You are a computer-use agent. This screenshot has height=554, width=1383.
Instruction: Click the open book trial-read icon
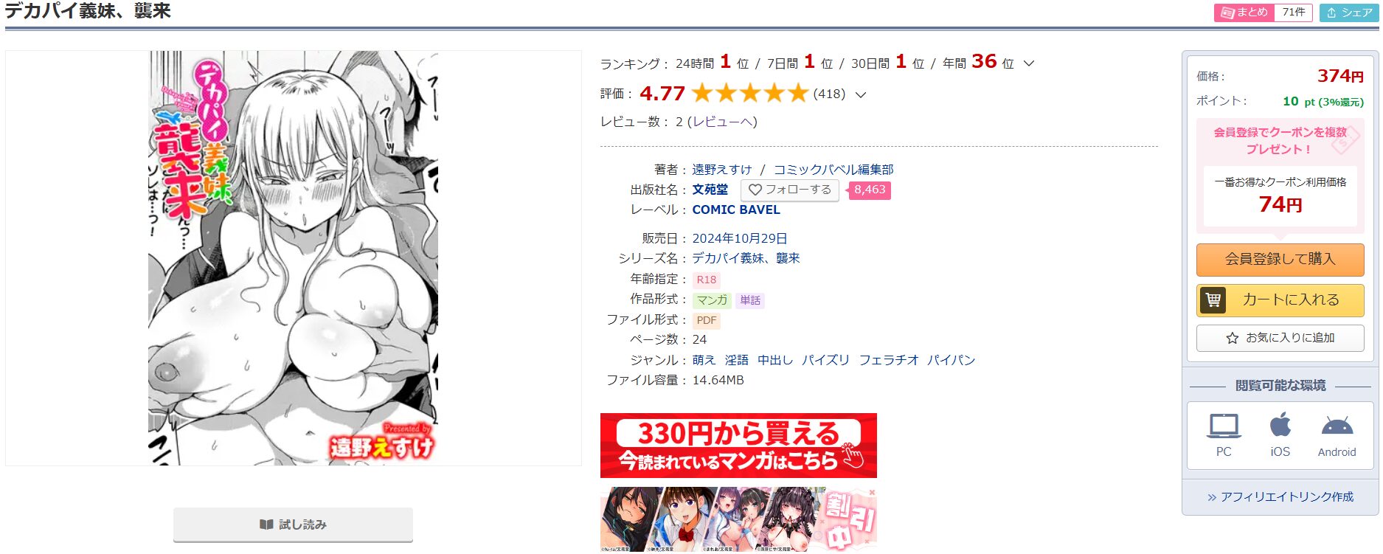pos(266,524)
